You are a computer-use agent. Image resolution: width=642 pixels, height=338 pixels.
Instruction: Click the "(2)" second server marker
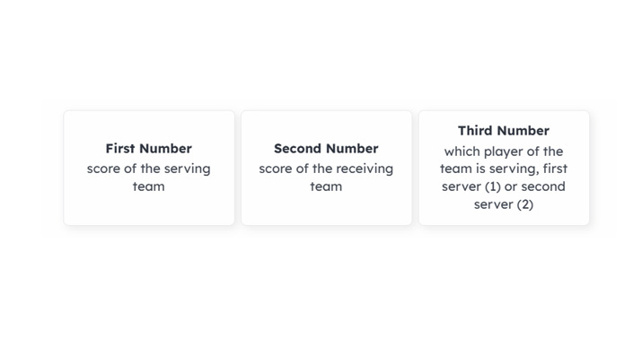pyautogui.click(x=525, y=204)
